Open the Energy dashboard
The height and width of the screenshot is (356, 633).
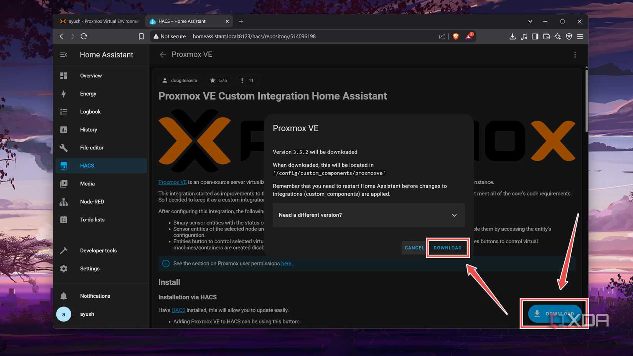tap(88, 94)
